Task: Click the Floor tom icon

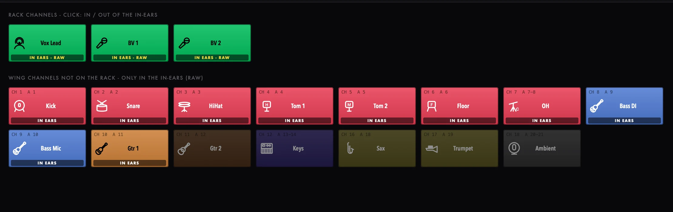Action: (x=432, y=106)
